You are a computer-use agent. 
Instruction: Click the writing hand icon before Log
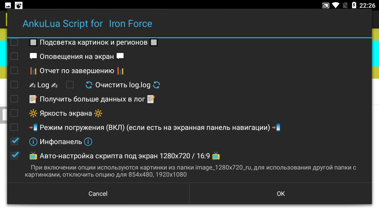[32, 85]
